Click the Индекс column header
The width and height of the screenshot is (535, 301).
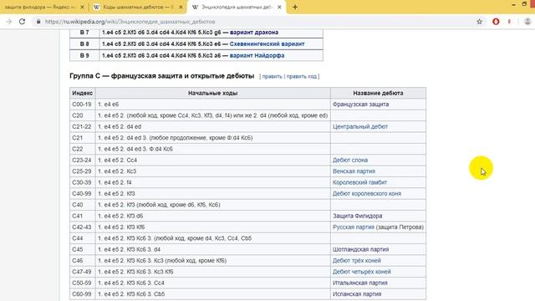[x=82, y=93]
